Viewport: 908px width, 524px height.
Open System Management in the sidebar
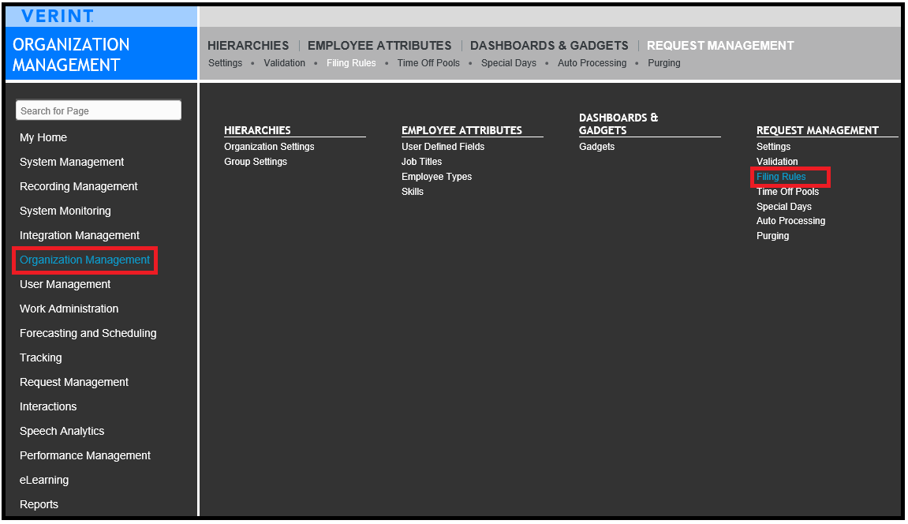72,162
